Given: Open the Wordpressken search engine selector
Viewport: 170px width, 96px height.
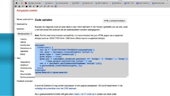Looking at the screenshot, I should pos(25,34).
